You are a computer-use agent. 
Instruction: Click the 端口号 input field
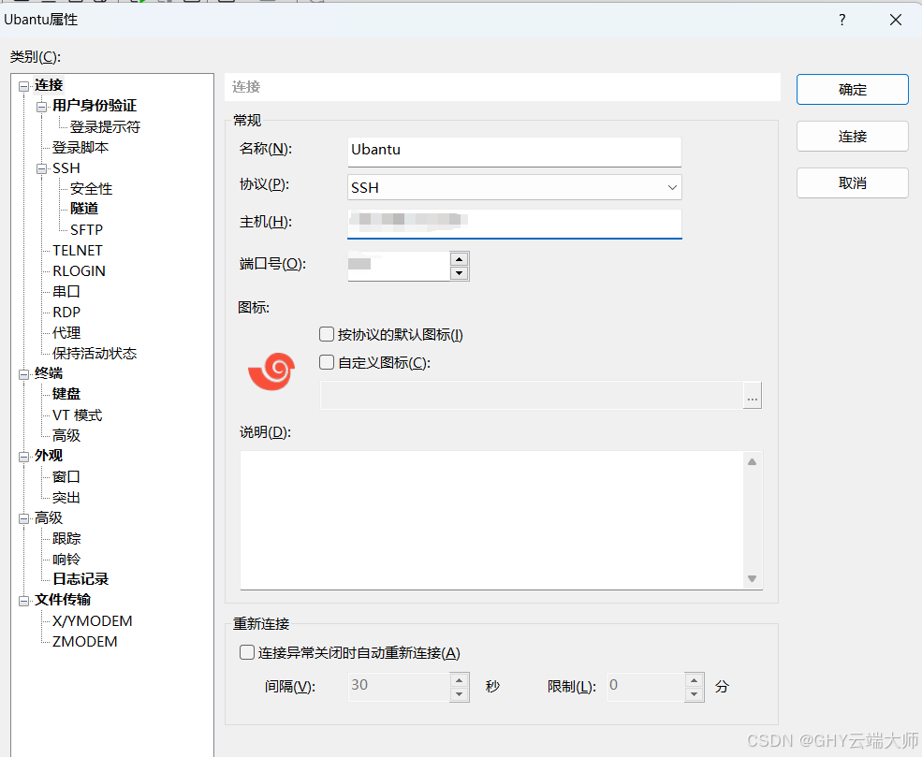(x=399, y=267)
